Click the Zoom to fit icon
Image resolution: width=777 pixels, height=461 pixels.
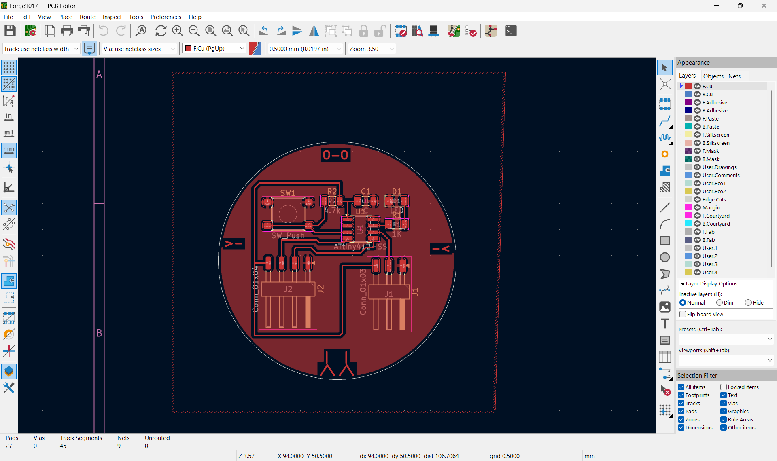coord(210,31)
